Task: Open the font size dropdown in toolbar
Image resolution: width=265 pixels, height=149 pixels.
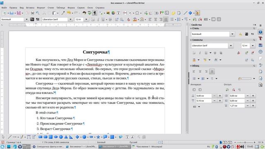Action: click(x=86, y=19)
